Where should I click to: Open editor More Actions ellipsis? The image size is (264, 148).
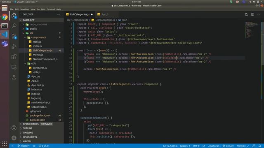259,14
